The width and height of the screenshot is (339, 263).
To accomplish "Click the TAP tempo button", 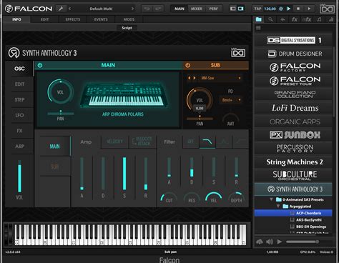I will (x=257, y=9).
